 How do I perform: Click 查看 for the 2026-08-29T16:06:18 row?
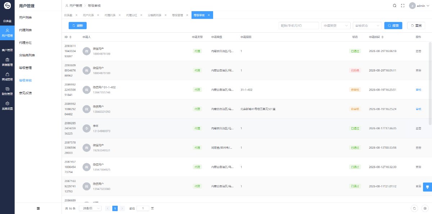pyautogui.click(x=418, y=51)
